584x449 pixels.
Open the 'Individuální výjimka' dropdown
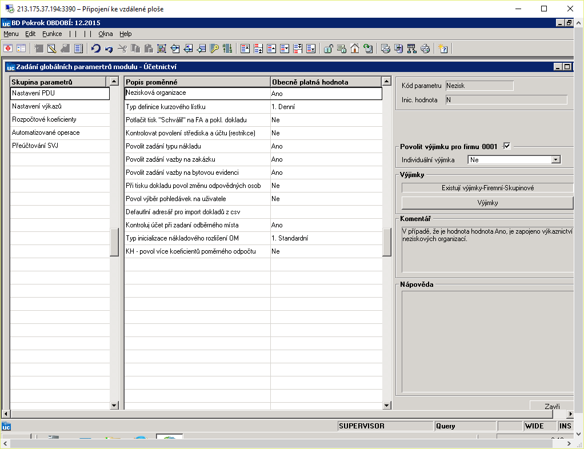(x=555, y=160)
